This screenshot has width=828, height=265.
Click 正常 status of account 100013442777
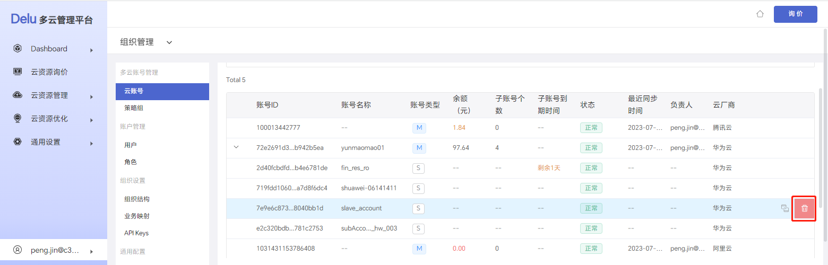591,128
